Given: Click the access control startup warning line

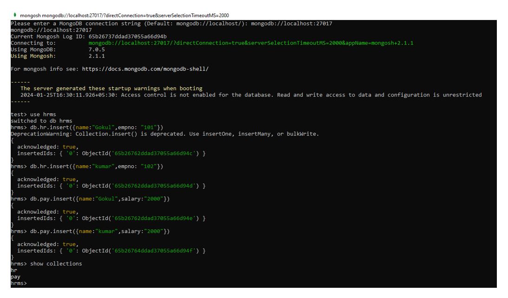Looking at the screenshot, I should click(x=251, y=95).
